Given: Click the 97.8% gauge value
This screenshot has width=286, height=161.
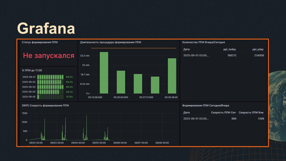Looking at the screenshot, I should [70, 97].
